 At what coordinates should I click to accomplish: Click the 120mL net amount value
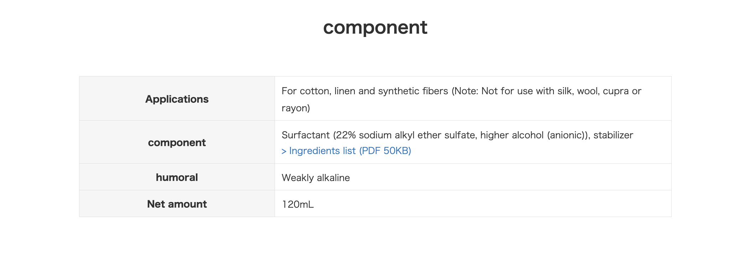298,204
